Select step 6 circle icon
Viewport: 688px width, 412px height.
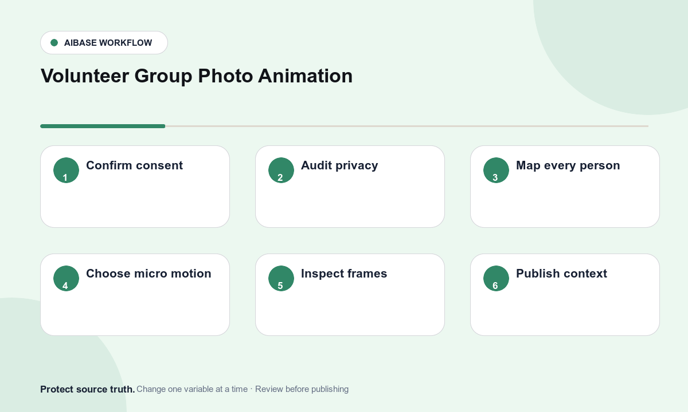pyautogui.click(x=496, y=279)
